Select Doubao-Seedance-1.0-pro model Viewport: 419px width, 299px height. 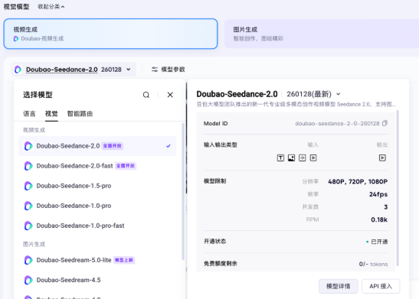(97, 206)
